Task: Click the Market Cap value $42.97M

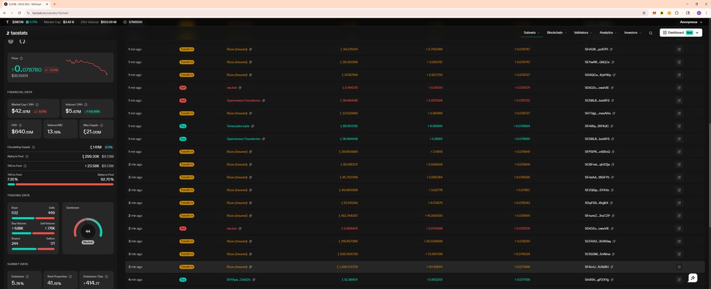Action: 21,111
